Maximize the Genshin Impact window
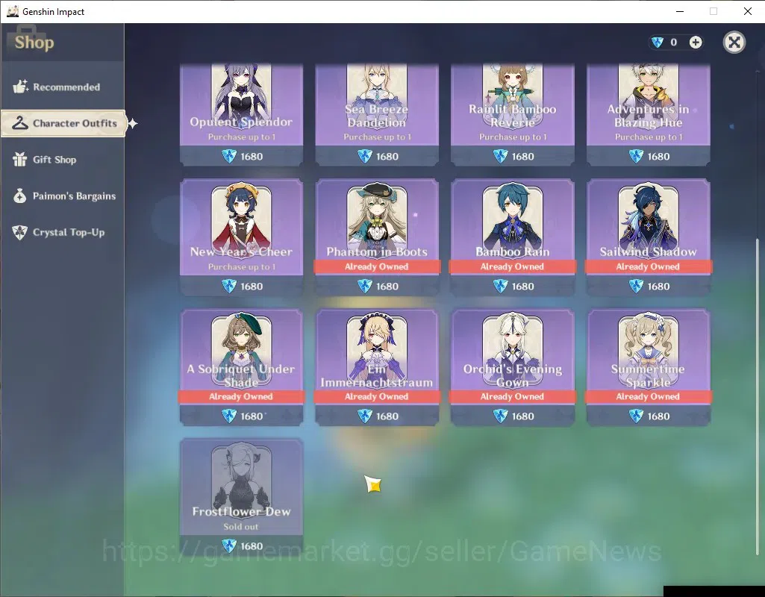765x597 pixels. [714, 11]
